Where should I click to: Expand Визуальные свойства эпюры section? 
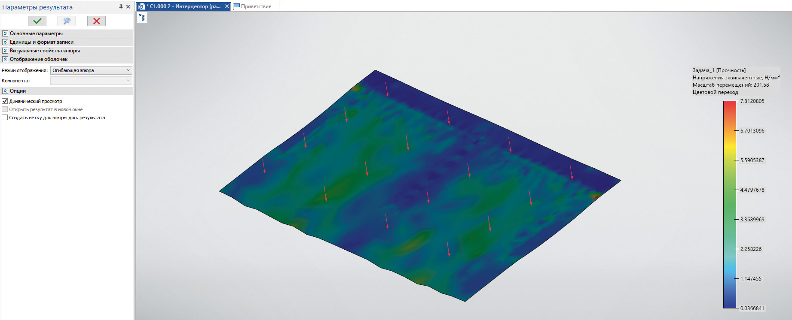(5, 51)
